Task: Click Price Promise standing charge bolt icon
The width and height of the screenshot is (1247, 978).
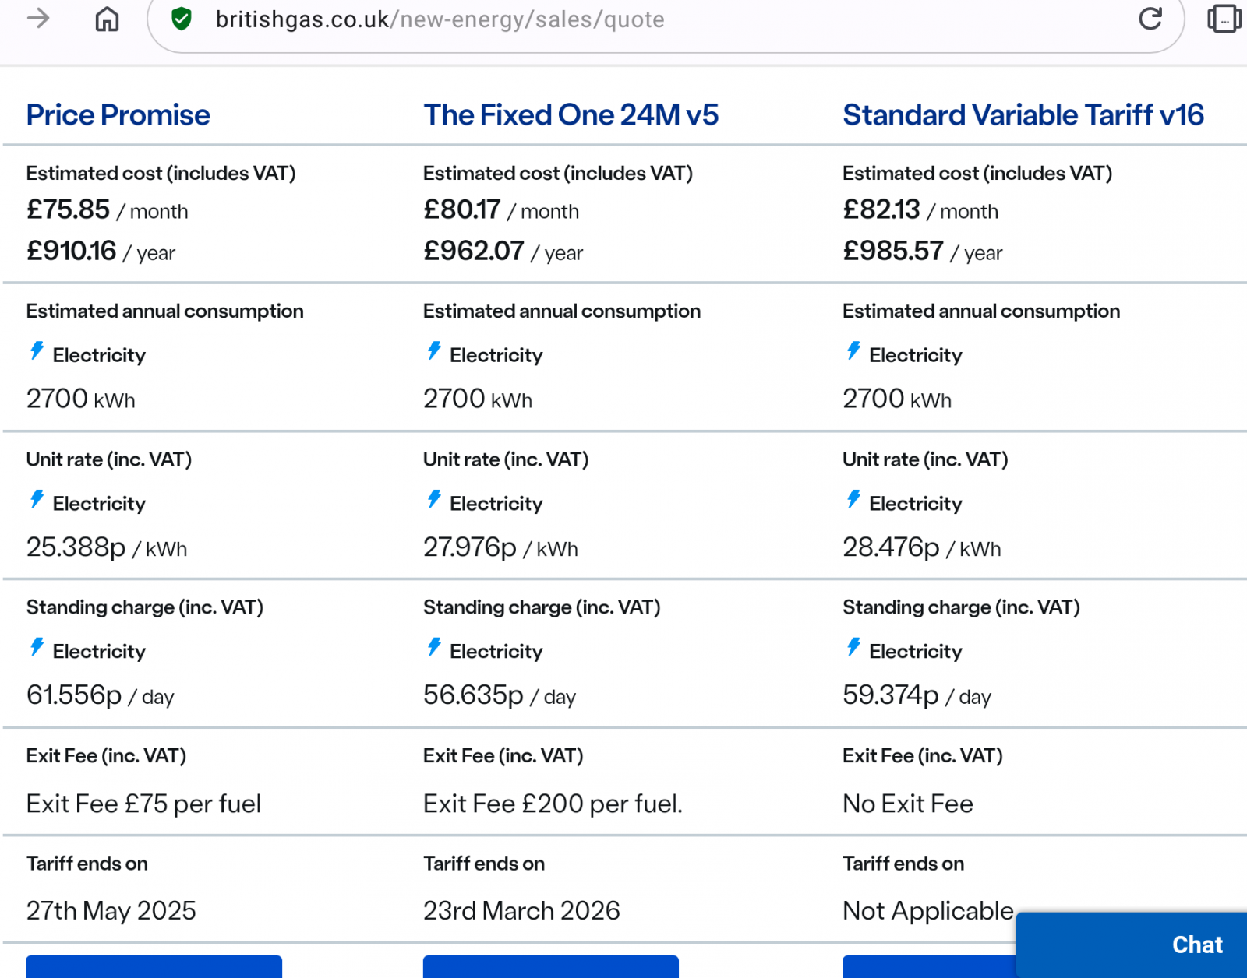Action: pyautogui.click(x=37, y=648)
